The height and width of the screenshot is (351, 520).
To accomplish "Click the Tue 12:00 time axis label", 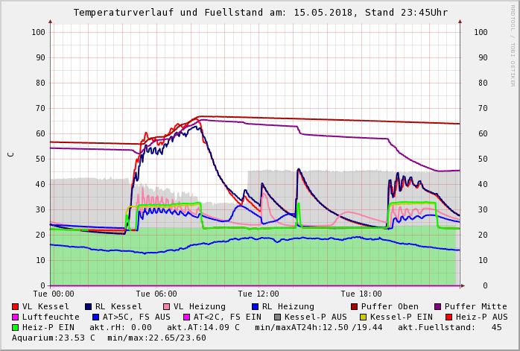I will click(x=259, y=294).
